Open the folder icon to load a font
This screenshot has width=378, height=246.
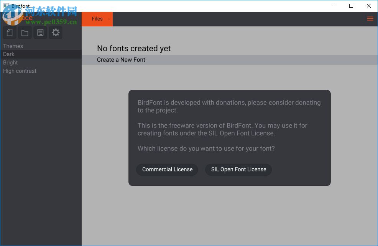pyautogui.click(x=25, y=33)
